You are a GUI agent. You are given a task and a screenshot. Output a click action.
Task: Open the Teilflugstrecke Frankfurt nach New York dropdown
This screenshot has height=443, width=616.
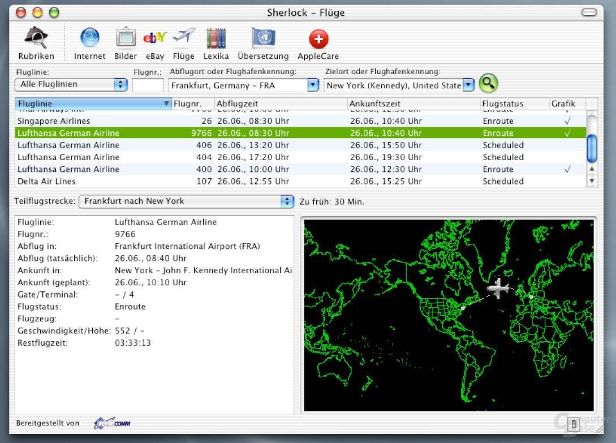click(186, 201)
